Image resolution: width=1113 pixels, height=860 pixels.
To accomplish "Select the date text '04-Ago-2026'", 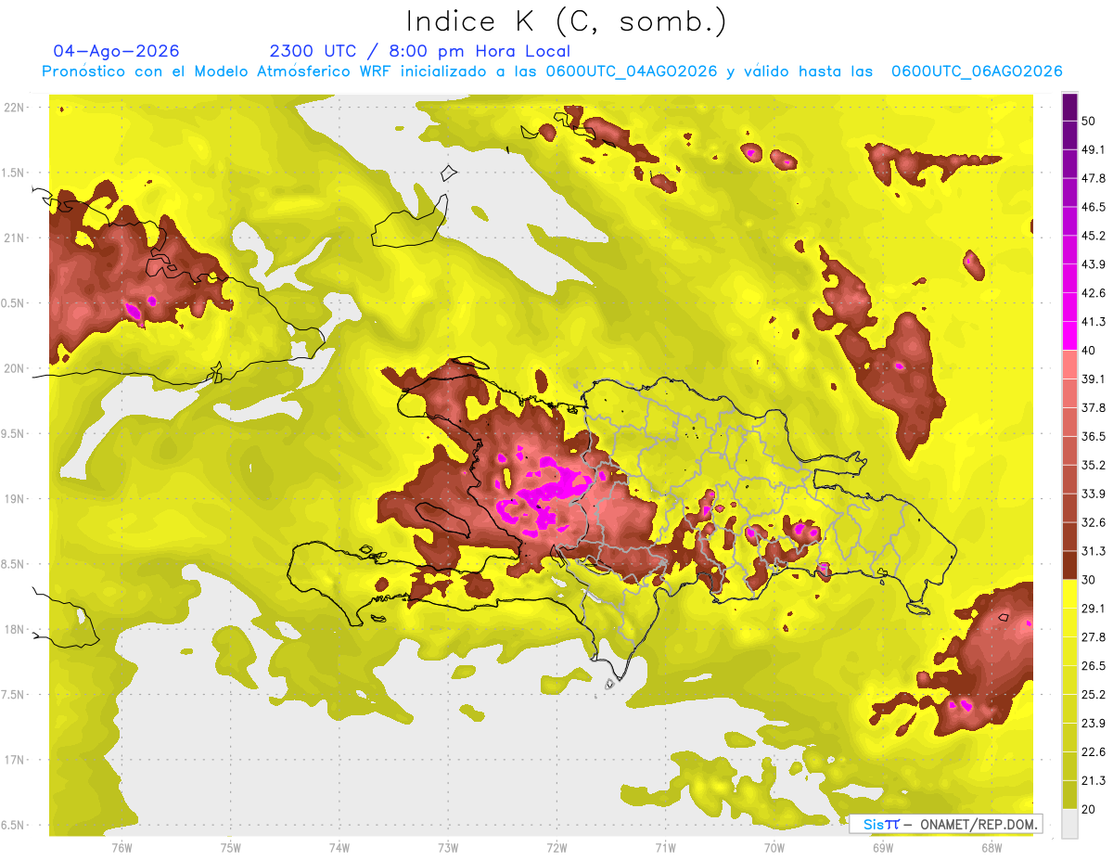I will tap(117, 51).
